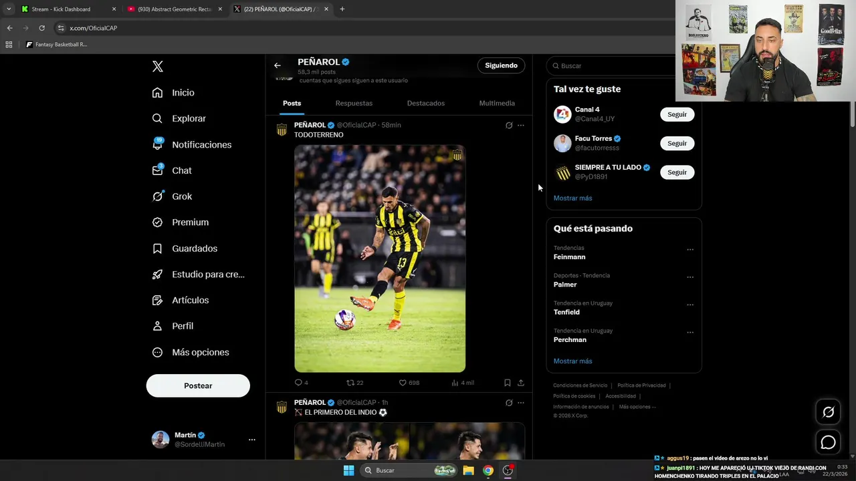Reply to the TODOTERRENO post
Viewport: 856px width, 481px height.
coord(301,383)
